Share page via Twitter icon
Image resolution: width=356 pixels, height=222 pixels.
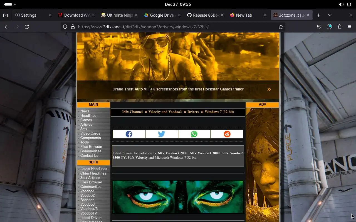tap(162, 134)
